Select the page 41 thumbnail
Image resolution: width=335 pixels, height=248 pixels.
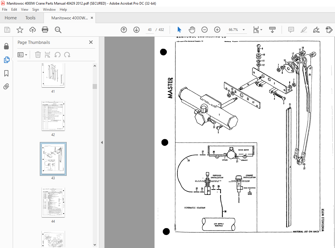53,75
